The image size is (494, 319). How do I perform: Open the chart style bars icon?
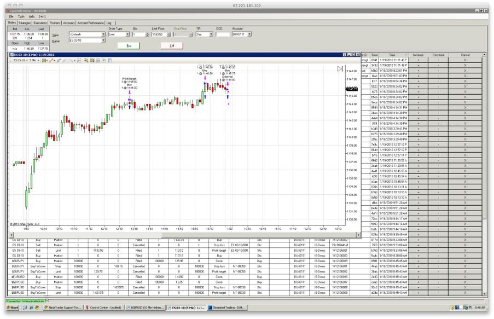point(44,60)
